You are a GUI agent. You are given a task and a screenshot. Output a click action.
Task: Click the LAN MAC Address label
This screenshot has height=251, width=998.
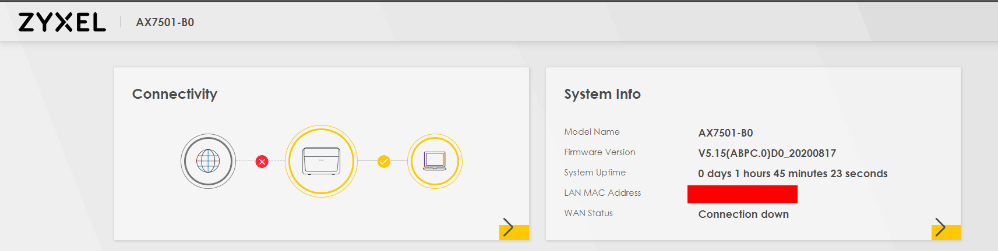pyautogui.click(x=602, y=193)
